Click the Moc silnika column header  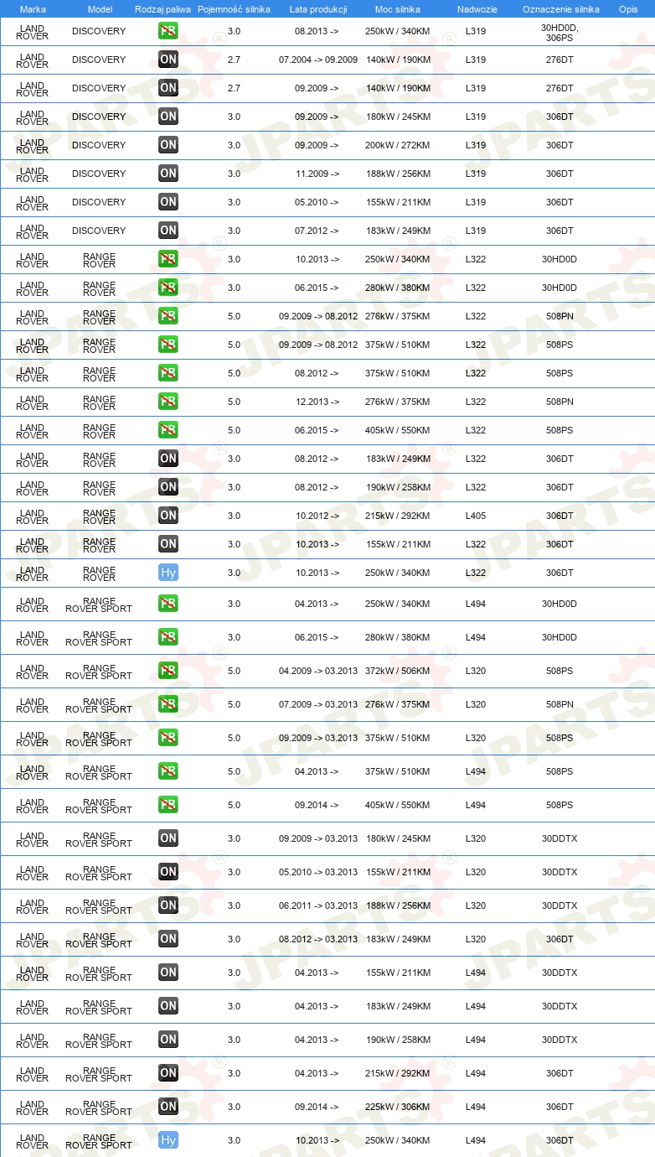tap(398, 9)
